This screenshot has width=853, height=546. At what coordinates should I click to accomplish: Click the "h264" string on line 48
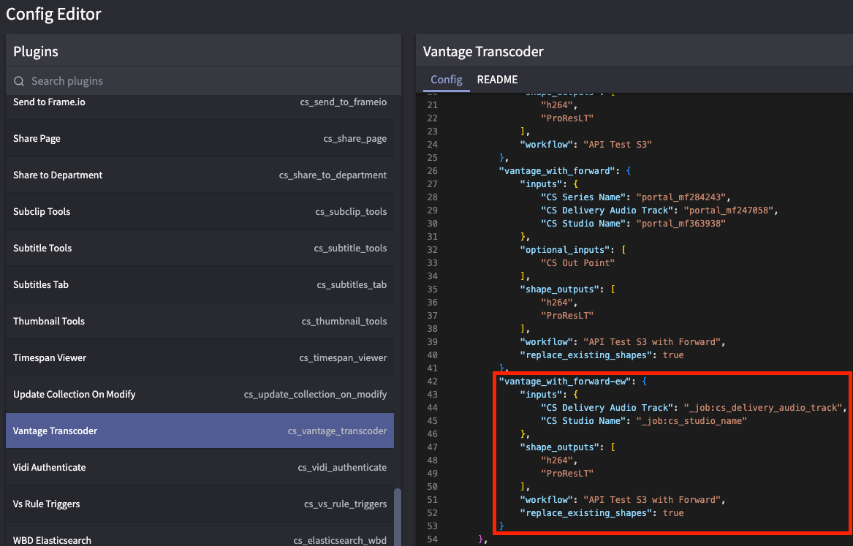point(556,460)
